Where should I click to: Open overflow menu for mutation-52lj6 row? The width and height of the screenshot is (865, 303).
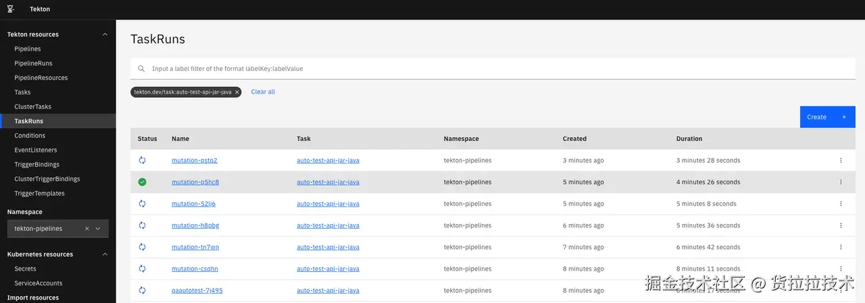[841, 204]
